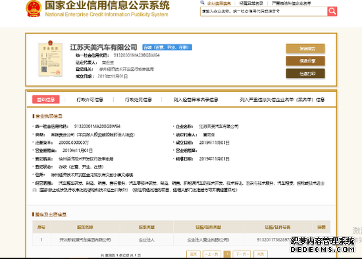Click the 企业名称 value 江苏天美汽车有限公司
The image size is (362, 259).
click(219, 126)
